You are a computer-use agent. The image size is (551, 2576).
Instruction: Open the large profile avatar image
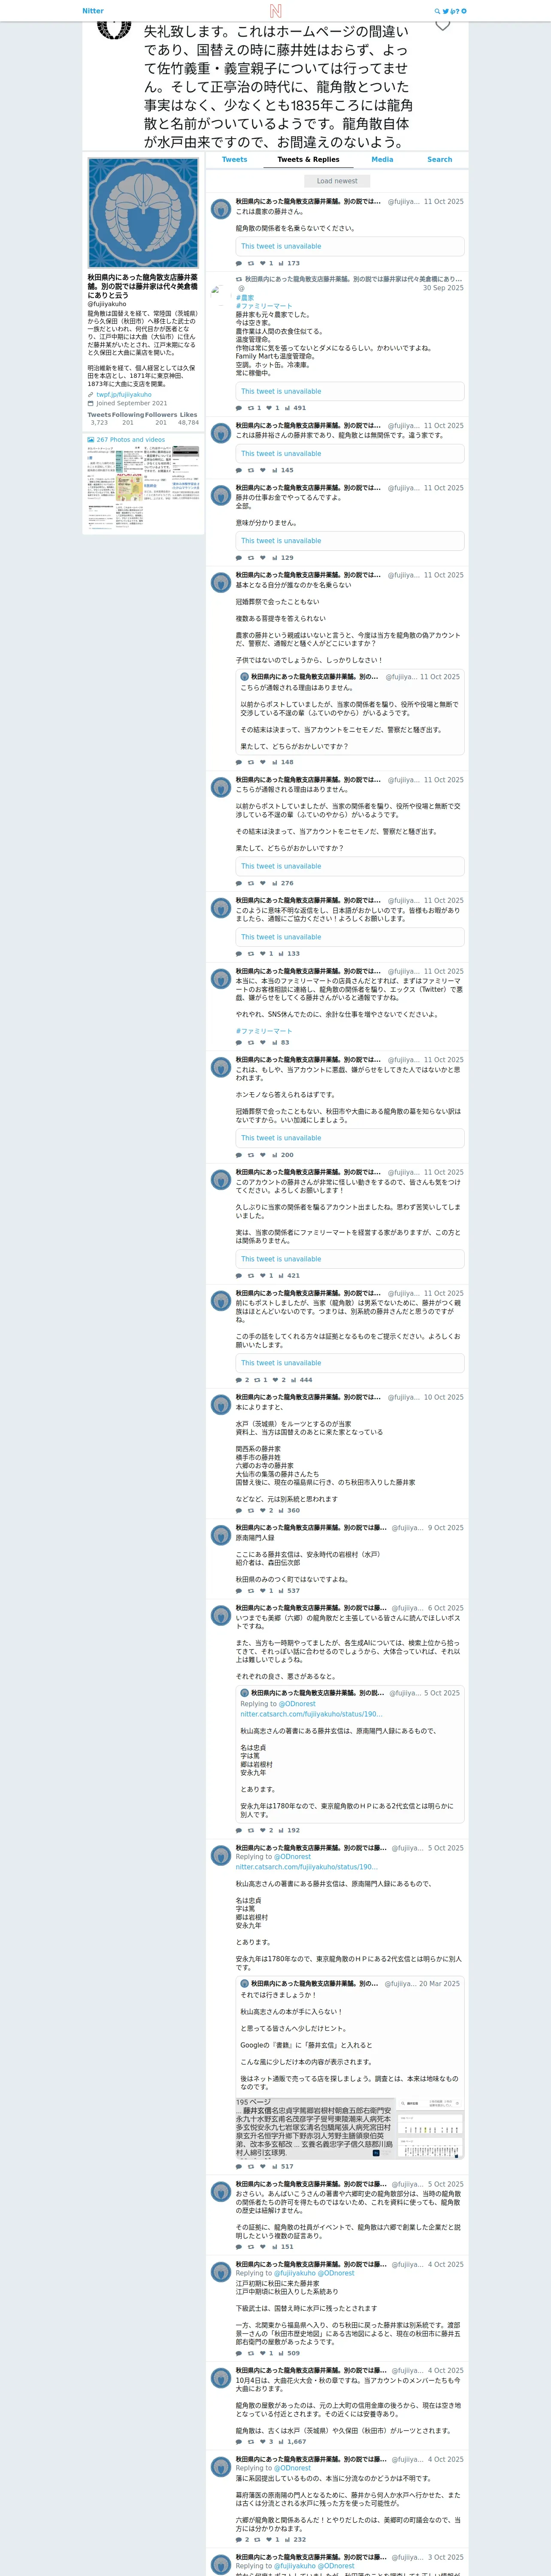(143, 213)
